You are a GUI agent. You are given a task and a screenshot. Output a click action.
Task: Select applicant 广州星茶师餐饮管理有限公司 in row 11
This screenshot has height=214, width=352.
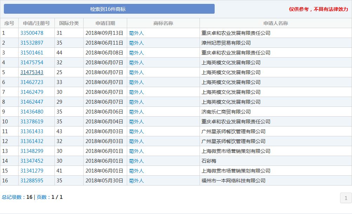tap(234, 131)
